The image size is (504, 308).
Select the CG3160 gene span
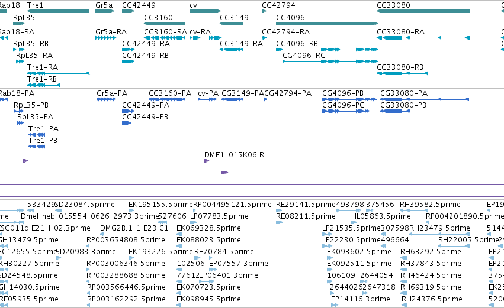click(x=164, y=24)
